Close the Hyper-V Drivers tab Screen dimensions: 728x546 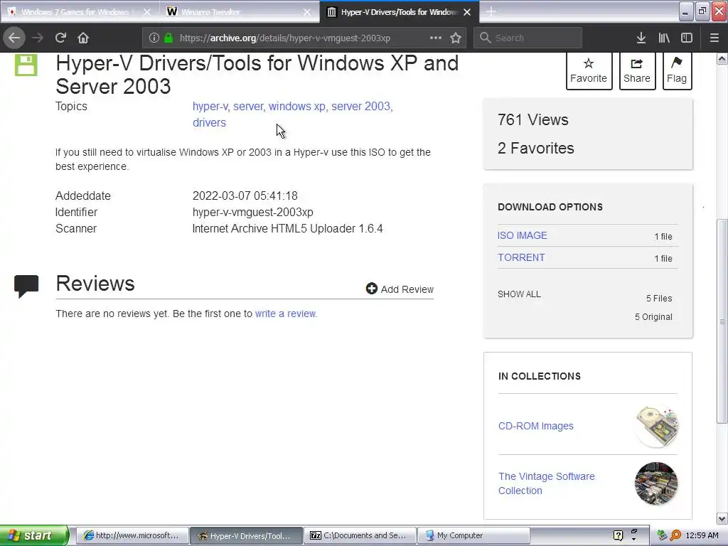pos(468,12)
